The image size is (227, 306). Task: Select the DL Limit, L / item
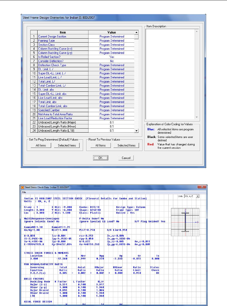click(63, 69)
